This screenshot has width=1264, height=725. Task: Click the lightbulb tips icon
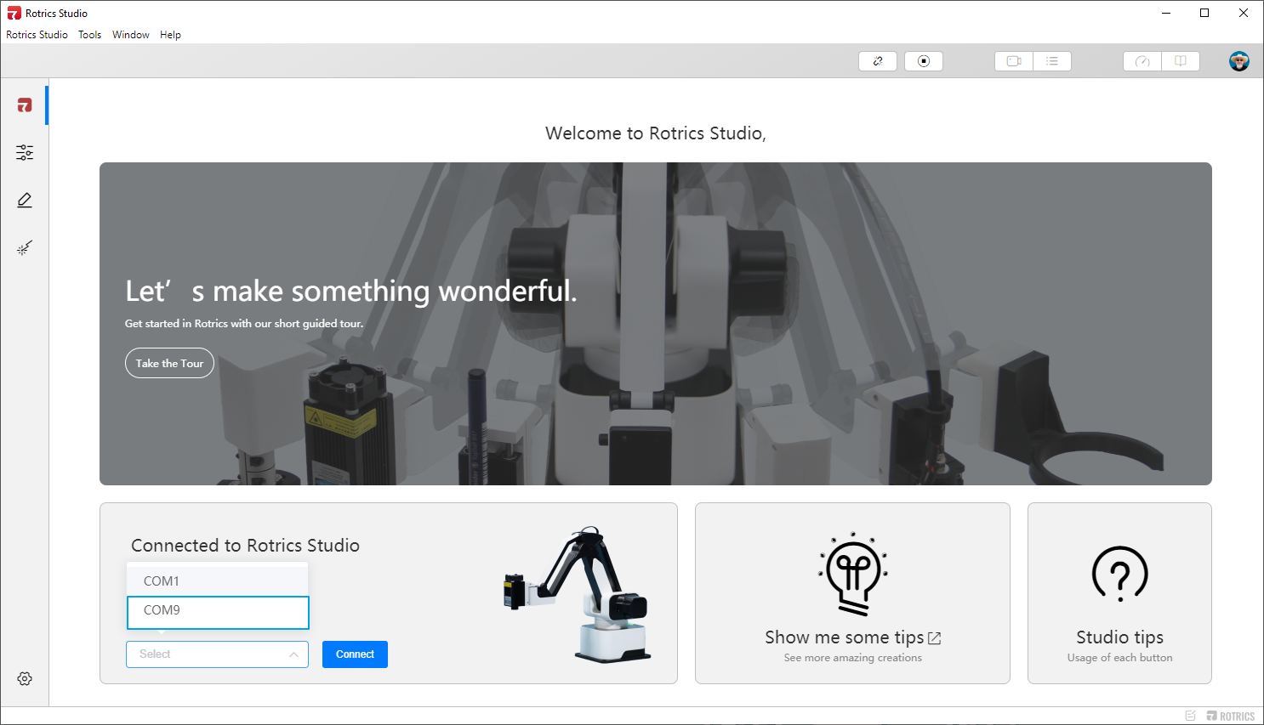[x=852, y=574]
